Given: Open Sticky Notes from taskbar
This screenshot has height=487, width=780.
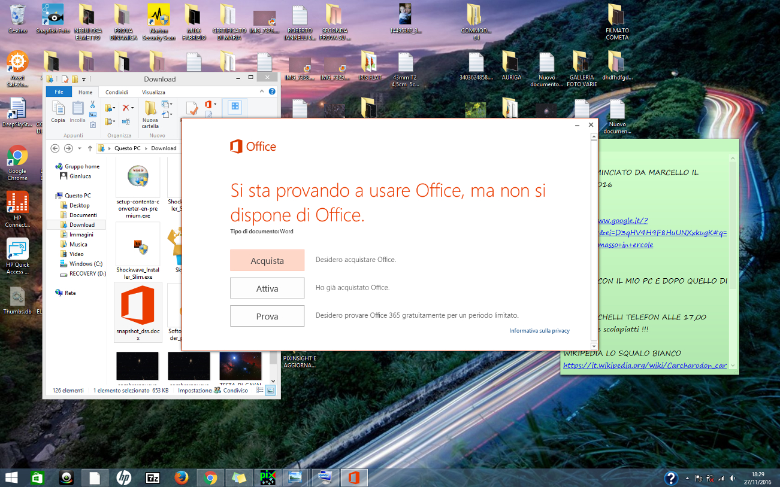Looking at the screenshot, I should [x=239, y=477].
